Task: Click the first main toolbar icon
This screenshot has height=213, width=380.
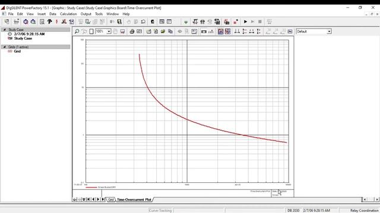Action: click(x=7, y=22)
